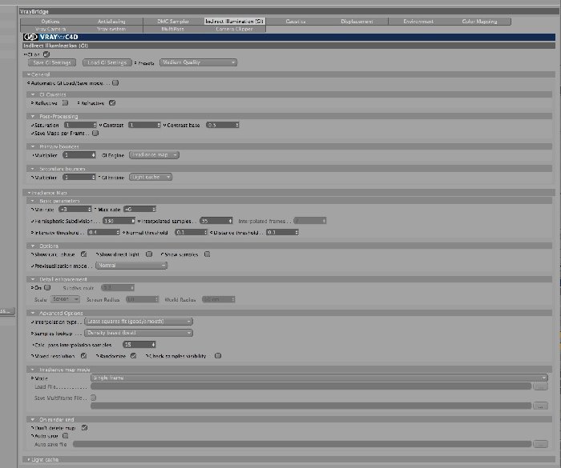Click the Auto save file browse button
561x468 pixels.
coord(540,444)
